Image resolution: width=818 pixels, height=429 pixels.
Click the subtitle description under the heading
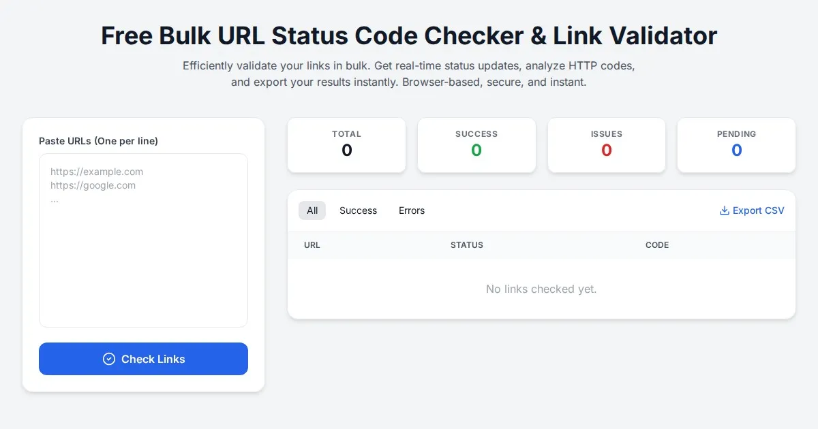tap(409, 74)
